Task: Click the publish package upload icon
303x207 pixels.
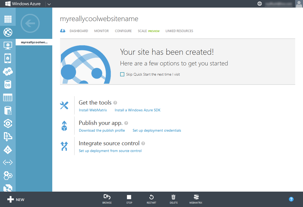Action: (x=64, y=126)
